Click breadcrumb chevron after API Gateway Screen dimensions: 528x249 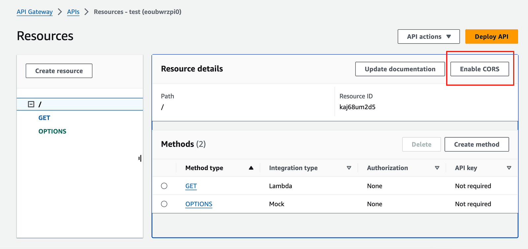click(x=60, y=12)
